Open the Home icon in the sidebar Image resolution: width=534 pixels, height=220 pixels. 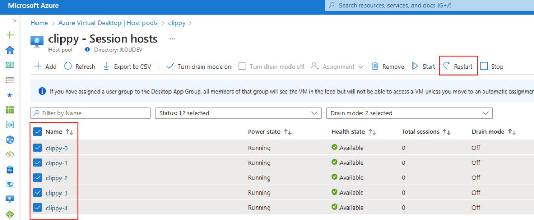10,50
